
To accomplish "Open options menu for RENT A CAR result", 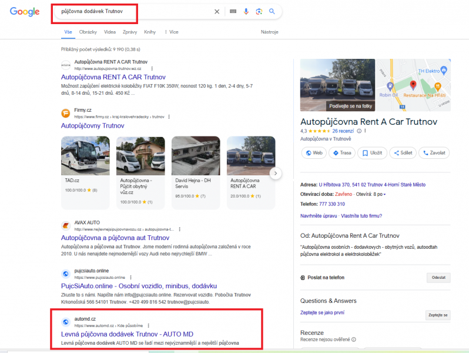I will [x=152, y=69].
